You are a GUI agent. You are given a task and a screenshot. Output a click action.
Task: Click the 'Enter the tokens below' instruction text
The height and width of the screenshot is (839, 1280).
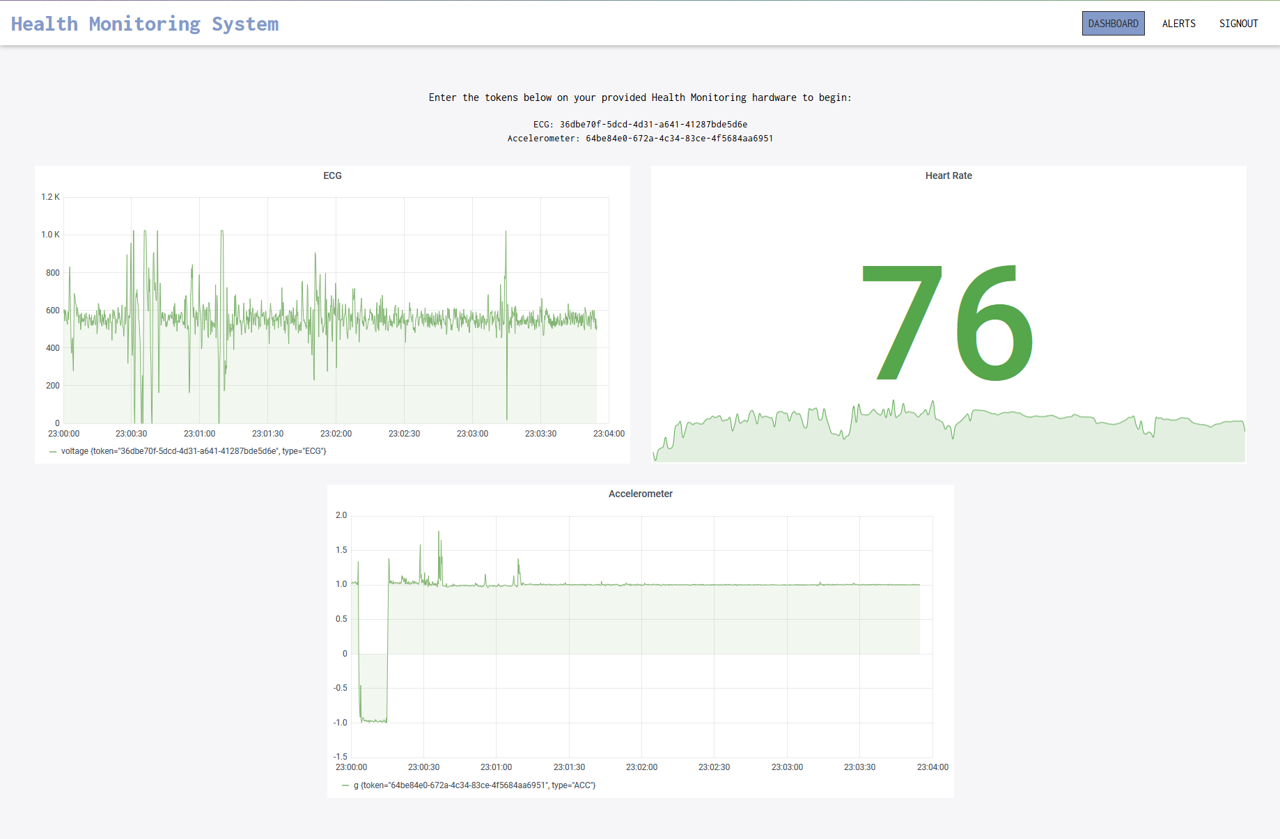tap(639, 97)
